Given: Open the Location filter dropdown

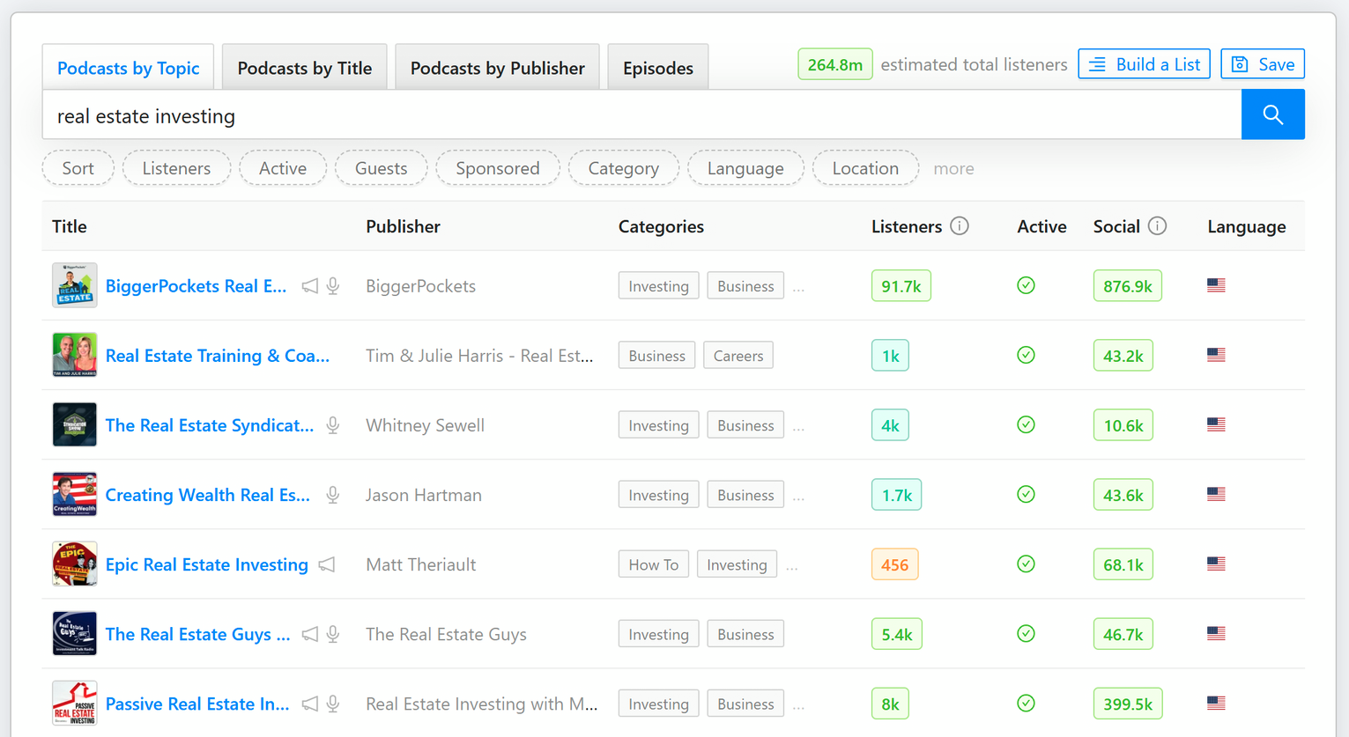Looking at the screenshot, I should (x=864, y=167).
